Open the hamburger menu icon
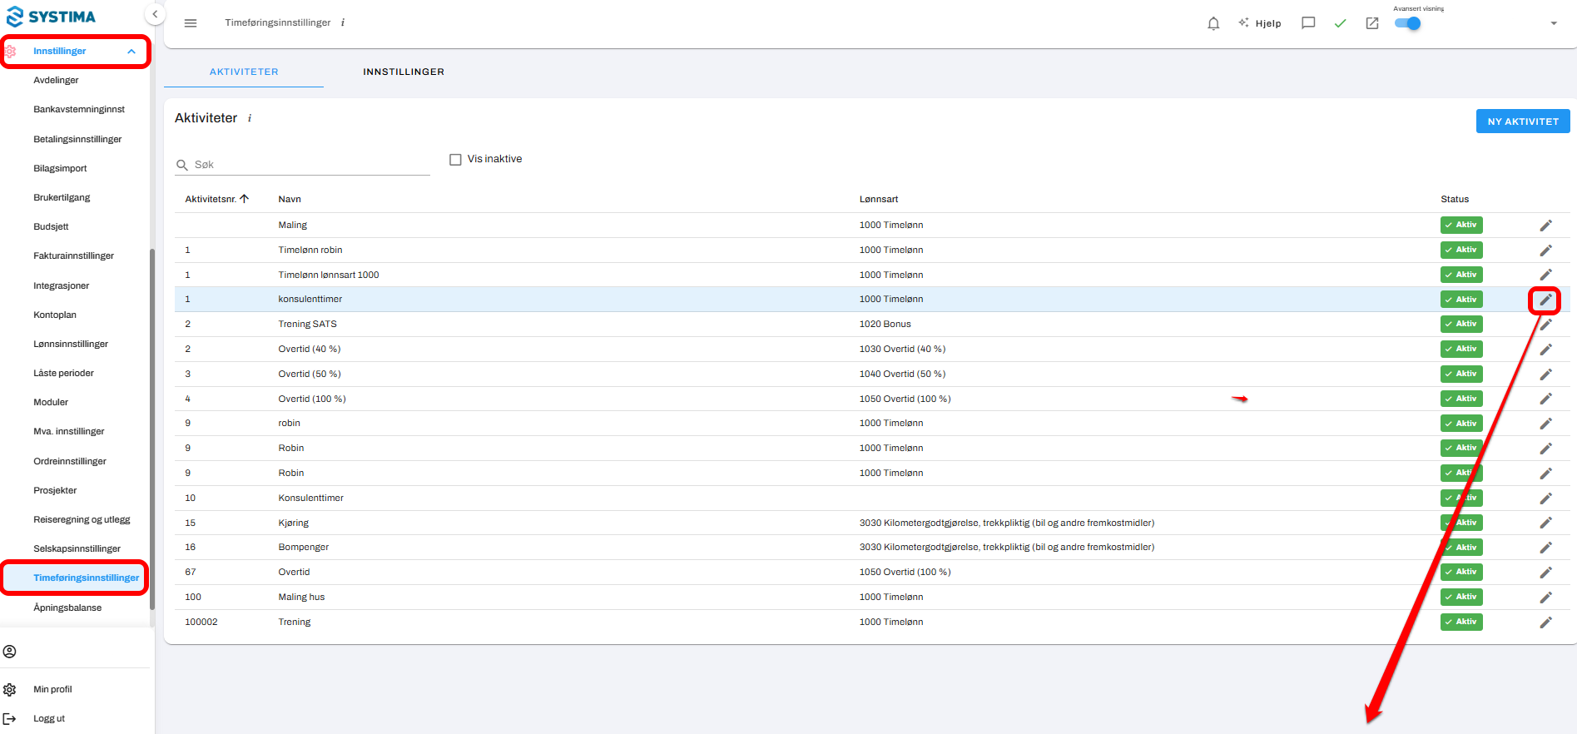 191,23
